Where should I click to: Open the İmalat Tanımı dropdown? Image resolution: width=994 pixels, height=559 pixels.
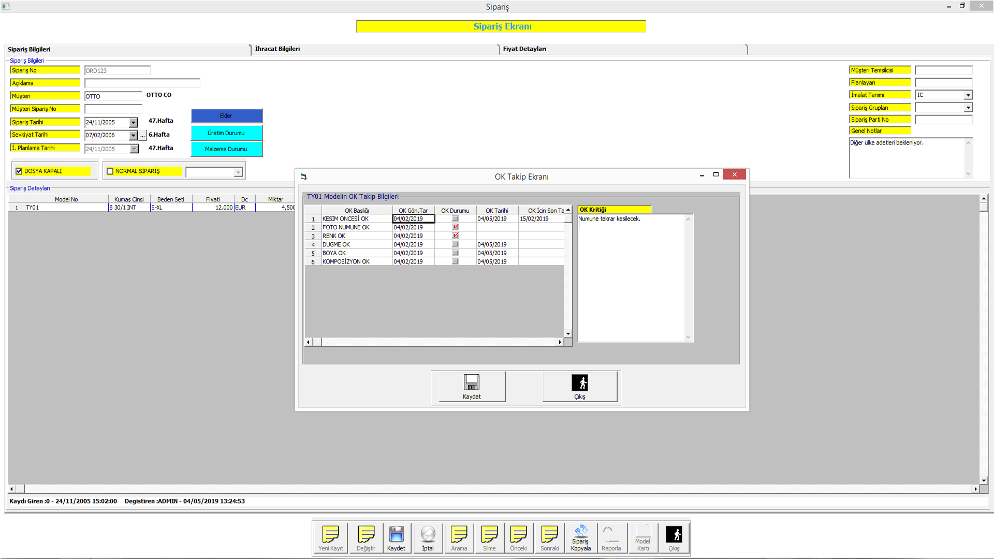[968, 95]
